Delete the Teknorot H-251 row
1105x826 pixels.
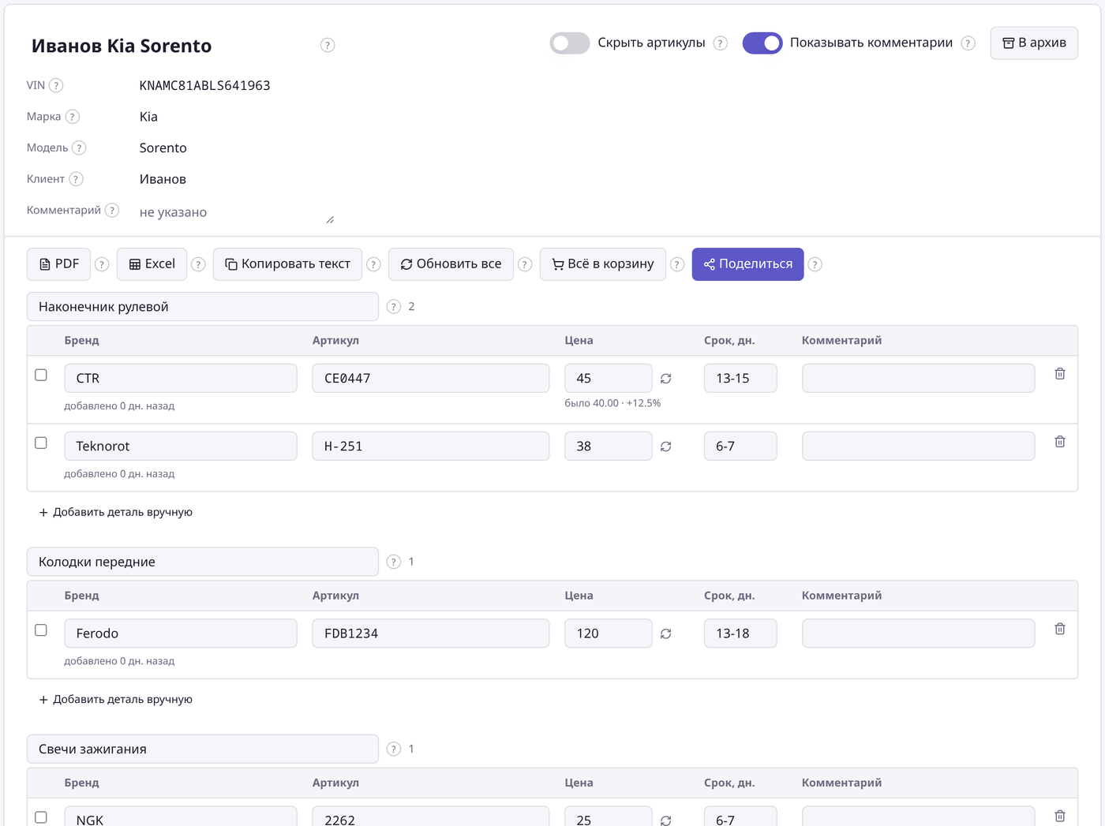[x=1060, y=442]
